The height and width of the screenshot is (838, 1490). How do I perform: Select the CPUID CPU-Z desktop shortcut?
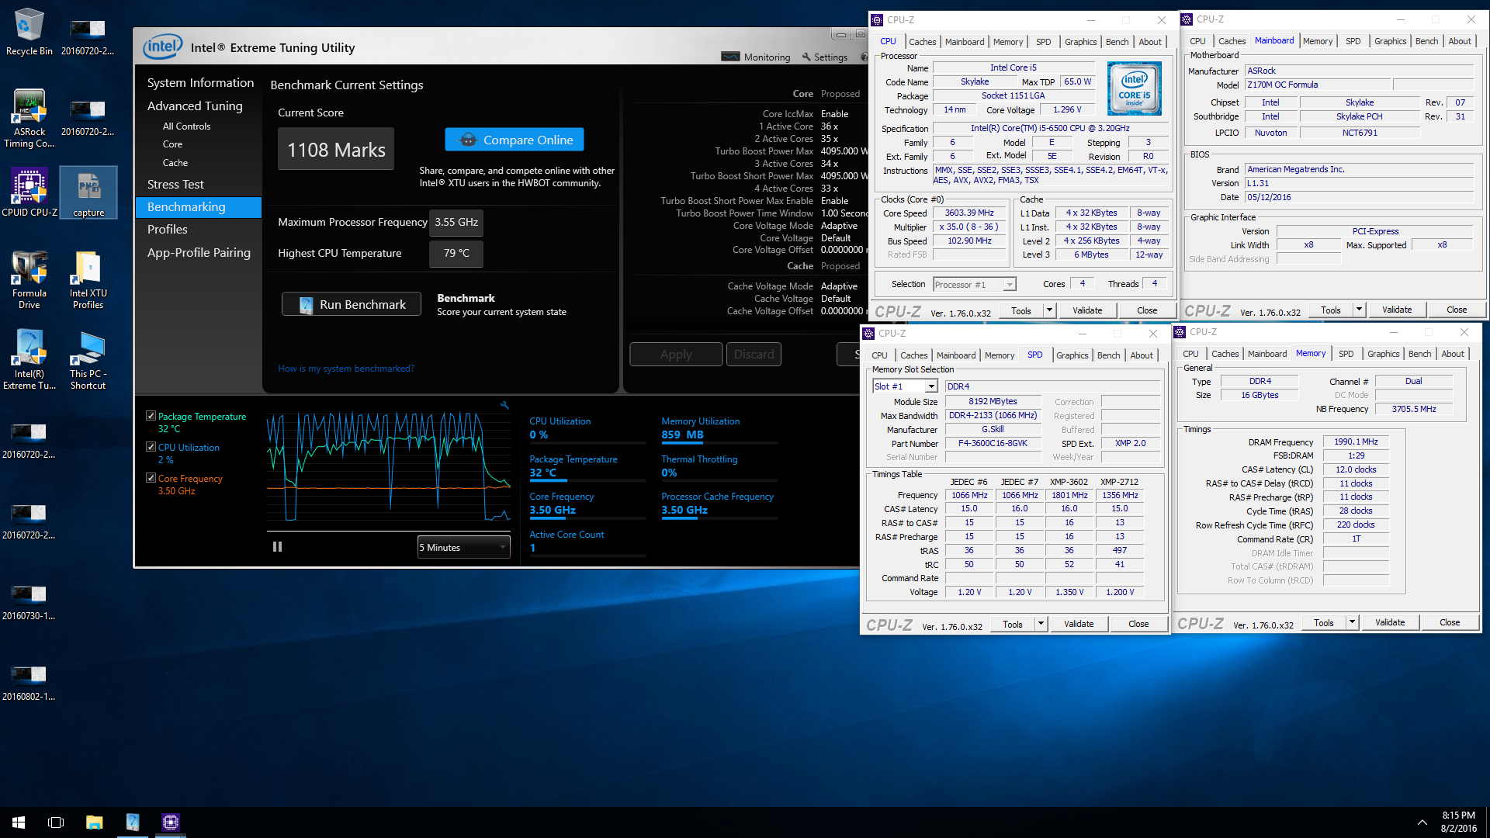point(29,193)
